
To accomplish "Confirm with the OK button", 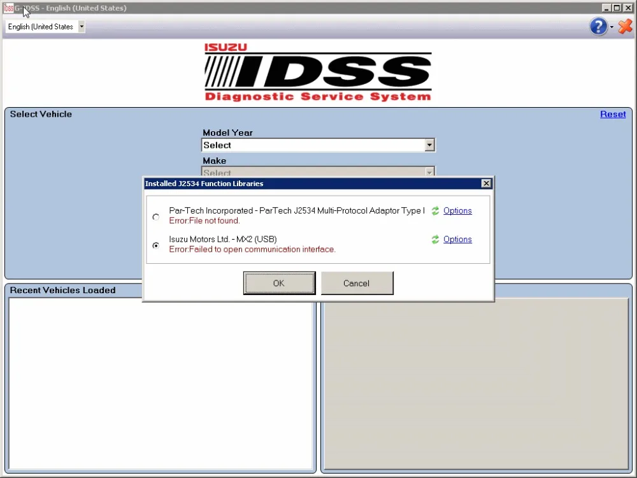I will 279,284.
